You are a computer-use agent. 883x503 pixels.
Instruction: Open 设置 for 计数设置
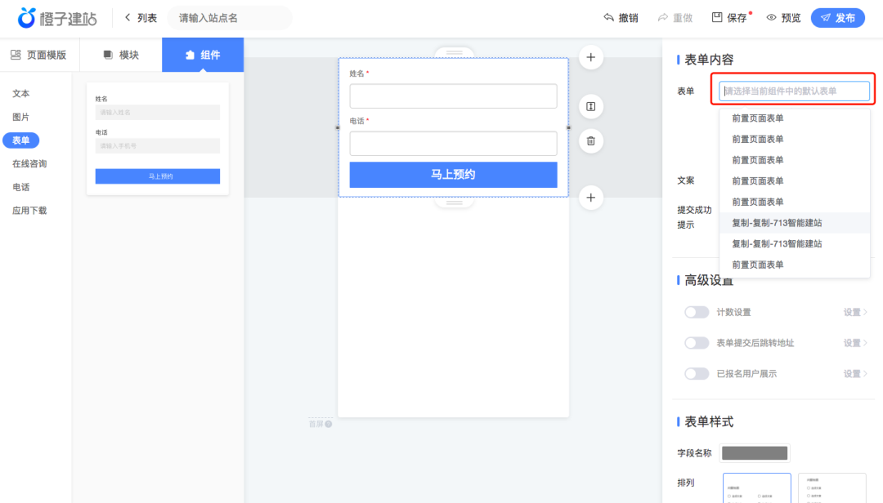(x=855, y=312)
